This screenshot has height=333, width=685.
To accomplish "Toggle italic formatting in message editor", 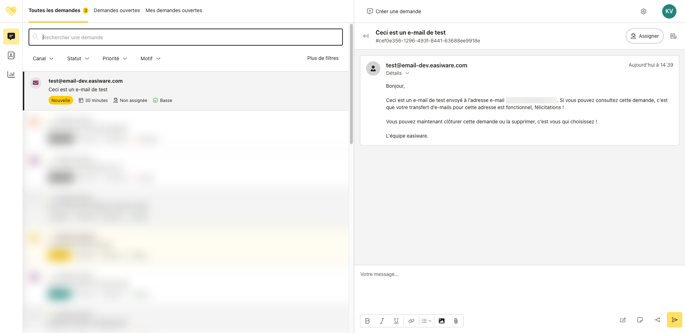I will [x=382, y=321].
